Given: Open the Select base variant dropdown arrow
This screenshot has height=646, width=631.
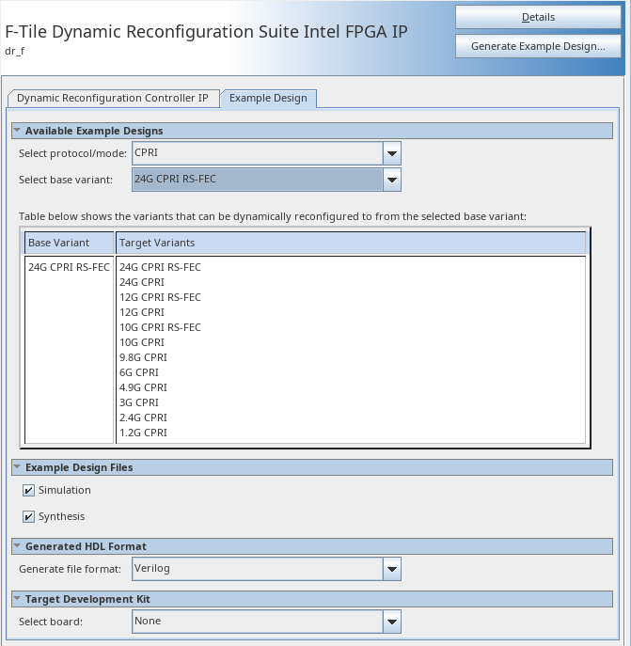Looking at the screenshot, I should 392,180.
